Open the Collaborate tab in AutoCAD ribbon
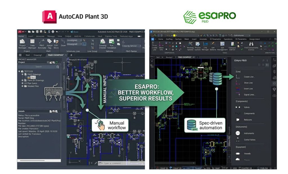Screen dimensions: 288x174 pyautogui.click(x=89, y=36)
